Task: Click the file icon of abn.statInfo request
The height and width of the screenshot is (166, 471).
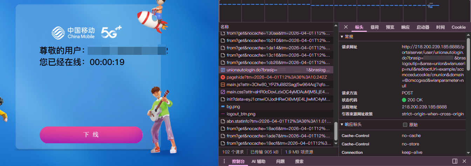Action: (223, 121)
